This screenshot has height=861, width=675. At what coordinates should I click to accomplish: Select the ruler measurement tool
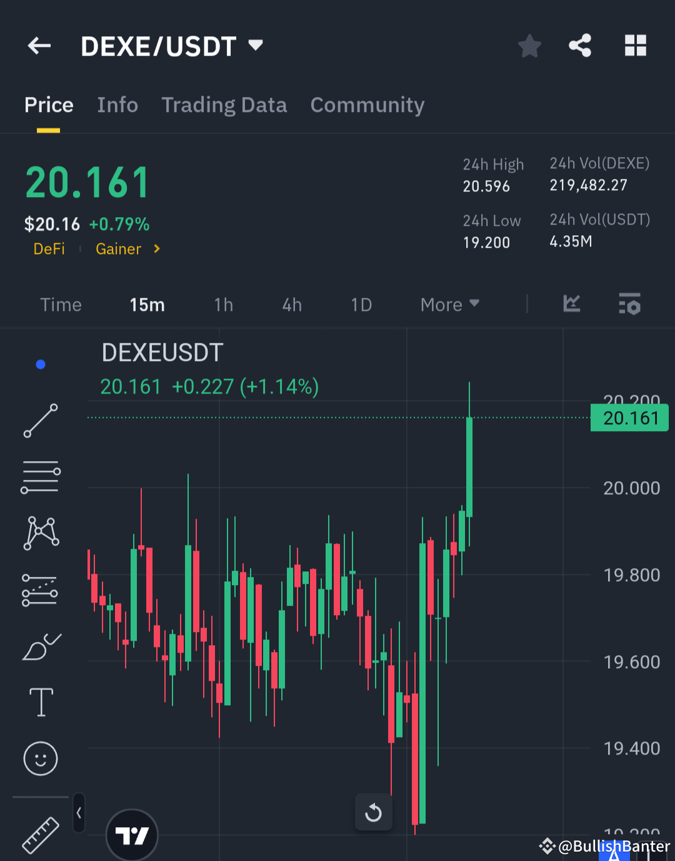pyautogui.click(x=40, y=832)
